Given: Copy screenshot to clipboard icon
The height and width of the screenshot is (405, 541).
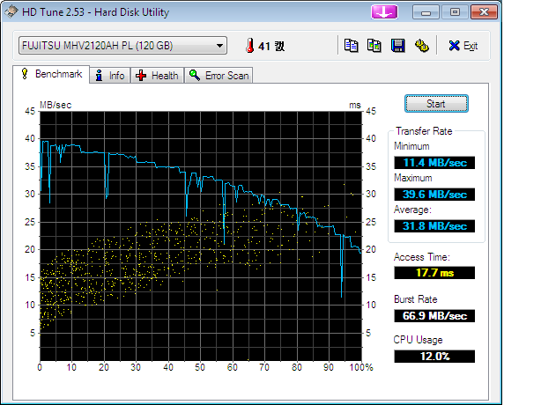Looking at the screenshot, I should (x=374, y=46).
